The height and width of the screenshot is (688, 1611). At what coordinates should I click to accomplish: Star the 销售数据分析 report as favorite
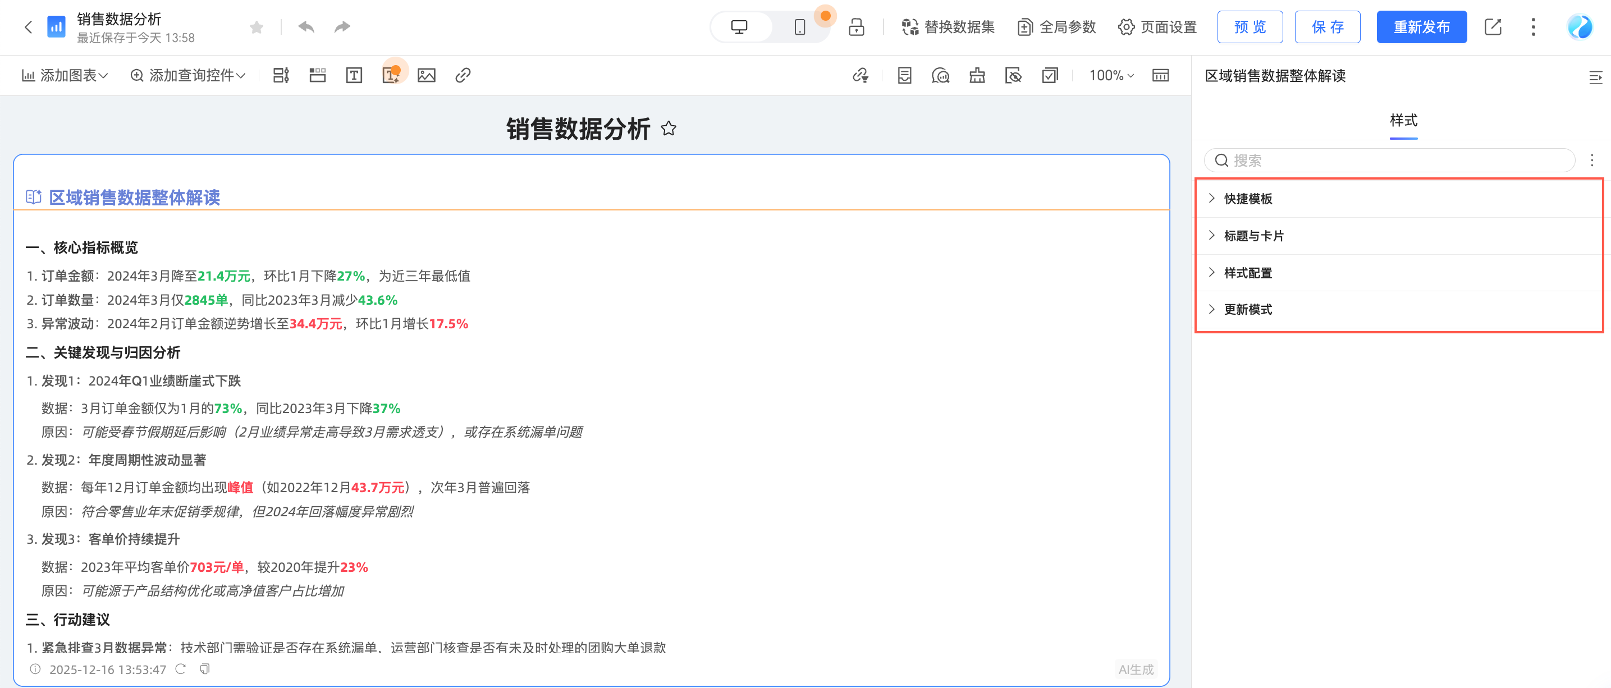click(x=257, y=27)
